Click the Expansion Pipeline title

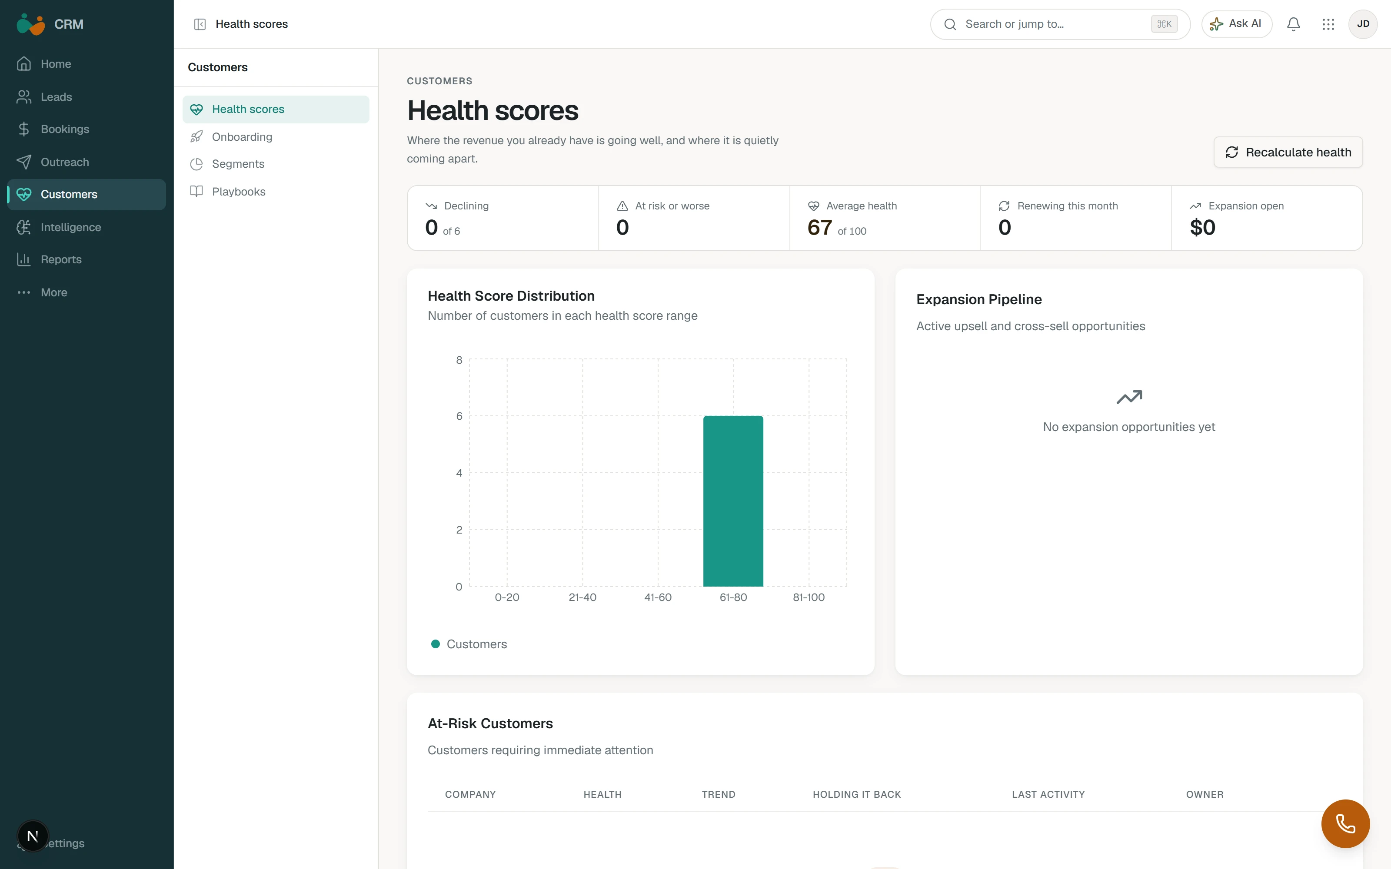(979, 299)
